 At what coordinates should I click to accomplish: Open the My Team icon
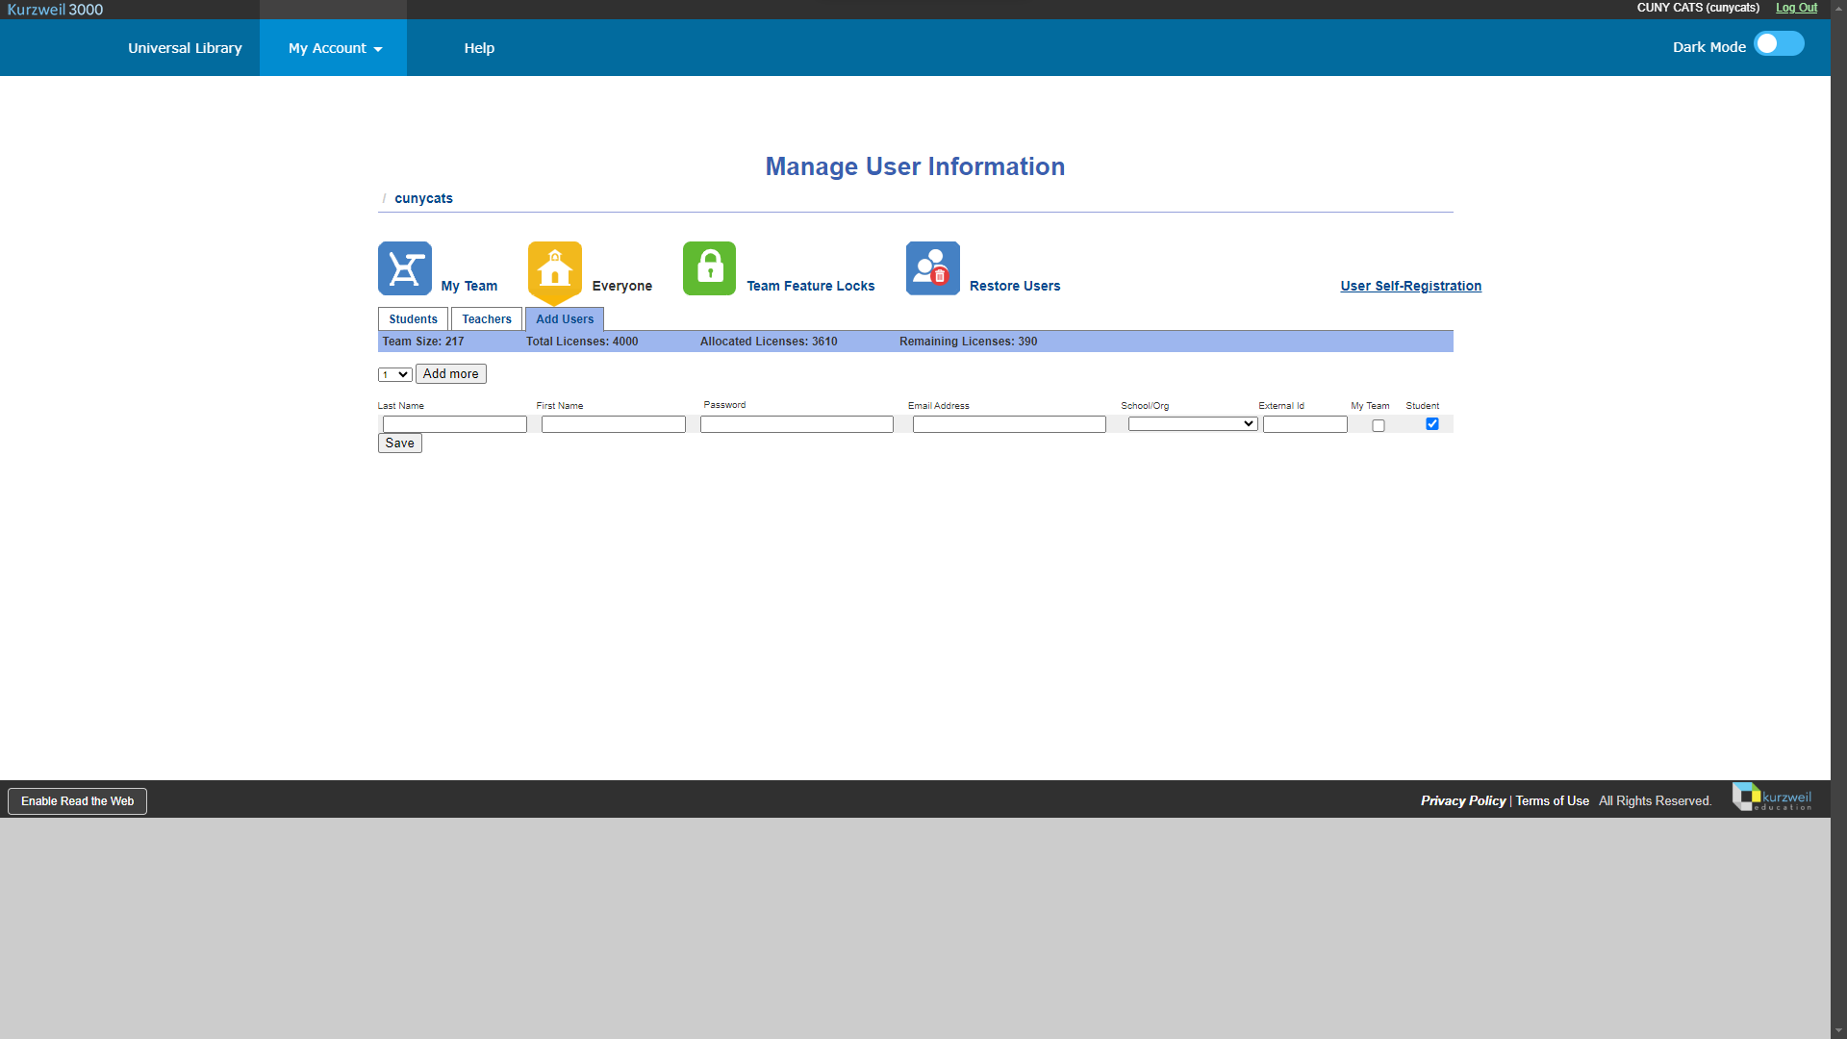(x=405, y=268)
